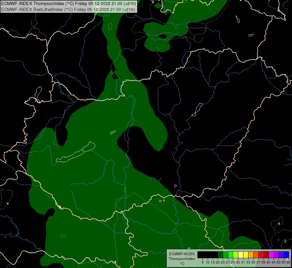This screenshot has width=292, height=268.
Task: Pick the pure yellow 31–33 legend swatch
Action: point(246,255)
